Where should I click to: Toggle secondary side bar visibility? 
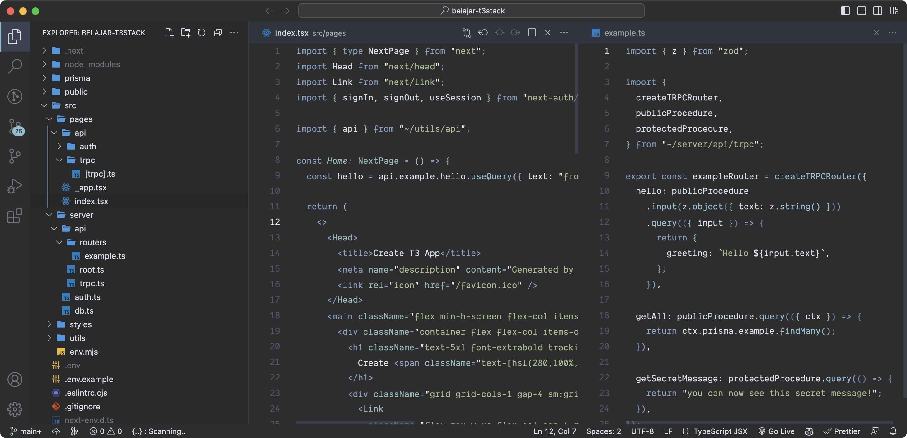(877, 11)
